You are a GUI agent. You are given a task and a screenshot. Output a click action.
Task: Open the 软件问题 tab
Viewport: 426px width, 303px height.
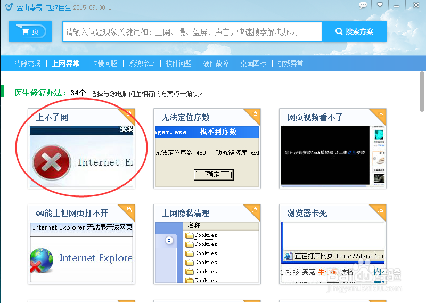coord(178,63)
